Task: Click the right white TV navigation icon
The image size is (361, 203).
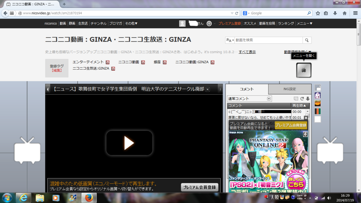Action: coord(330,150)
